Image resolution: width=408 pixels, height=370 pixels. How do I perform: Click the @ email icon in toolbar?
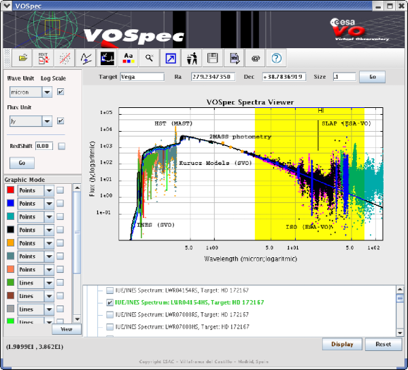pyautogui.click(x=255, y=58)
